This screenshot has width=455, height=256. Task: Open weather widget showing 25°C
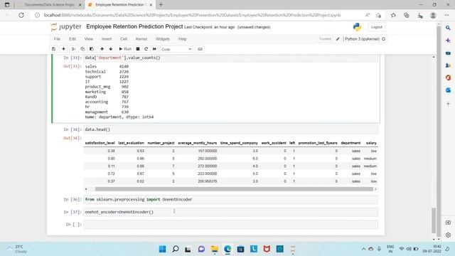point(16,249)
